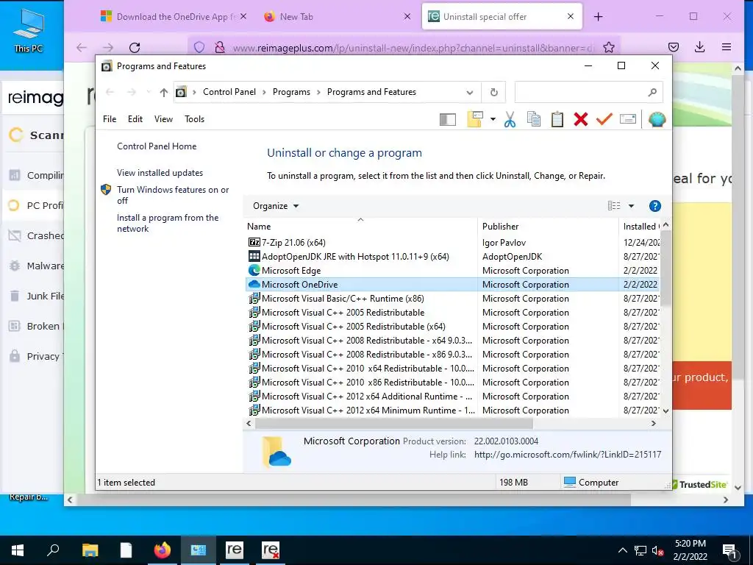753x565 pixels.
Task: Open the view options dropdown arrow
Action: point(631,206)
